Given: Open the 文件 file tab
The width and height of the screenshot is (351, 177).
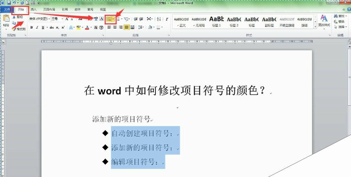Looking at the screenshot, I should pos(7,9).
